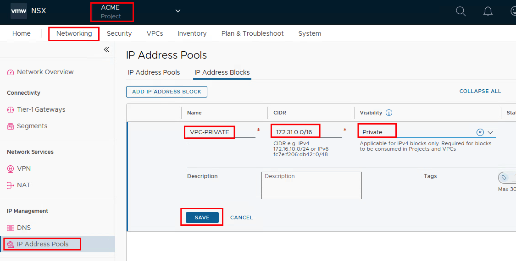Switch to IP Address Pools sub-tab
Image resolution: width=516 pixels, height=261 pixels.
tap(154, 72)
